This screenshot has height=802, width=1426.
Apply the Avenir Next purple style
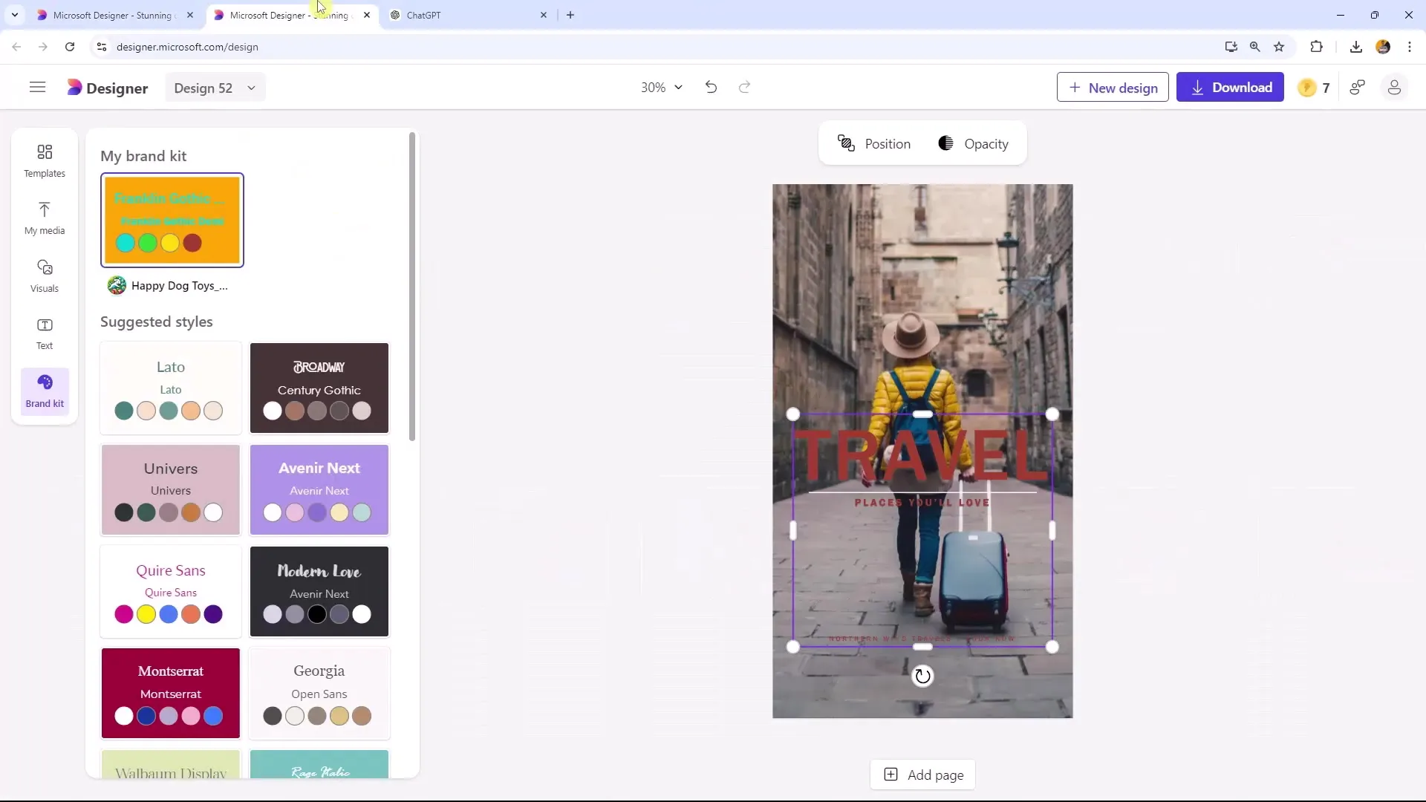(x=319, y=490)
